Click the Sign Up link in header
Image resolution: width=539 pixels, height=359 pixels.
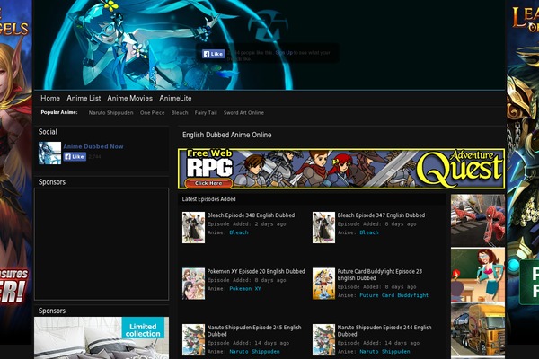click(x=284, y=53)
